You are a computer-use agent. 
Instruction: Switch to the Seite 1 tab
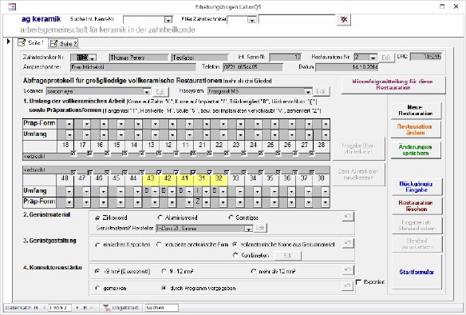point(31,43)
